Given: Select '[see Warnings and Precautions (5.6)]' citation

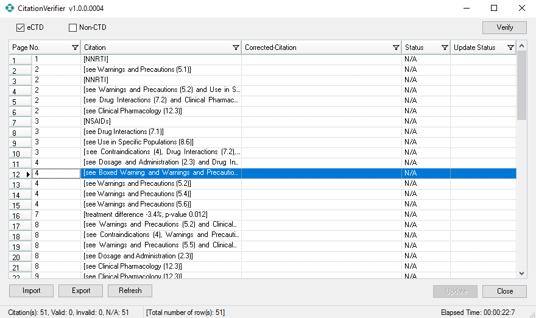Looking at the screenshot, I should pyautogui.click(x=161, y=204).
